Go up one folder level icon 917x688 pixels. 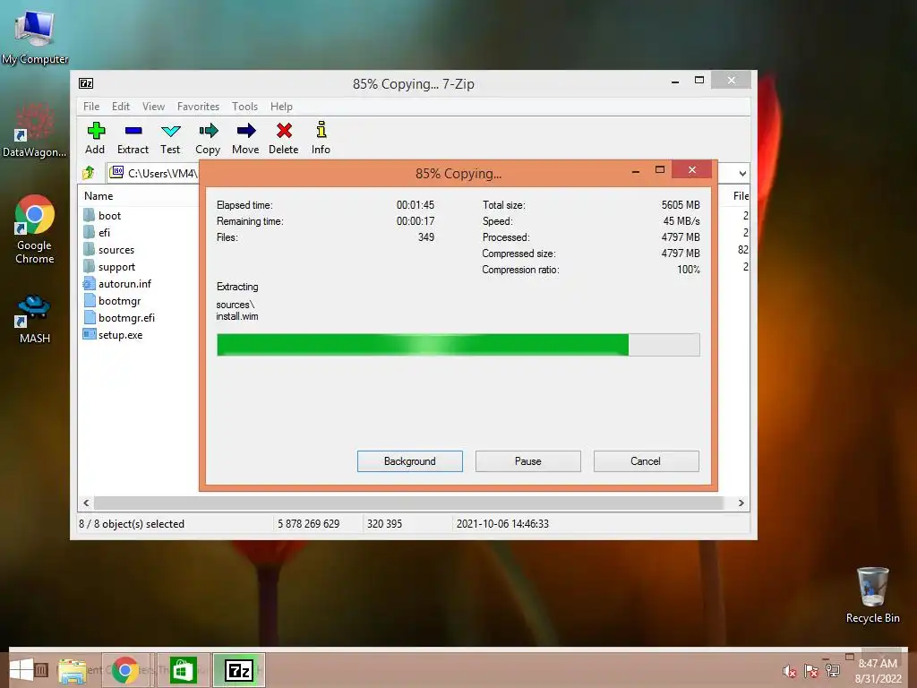(89, 173)
